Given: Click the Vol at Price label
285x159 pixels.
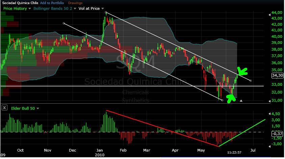Looking at the screenshot, I should tap(89, 8).
